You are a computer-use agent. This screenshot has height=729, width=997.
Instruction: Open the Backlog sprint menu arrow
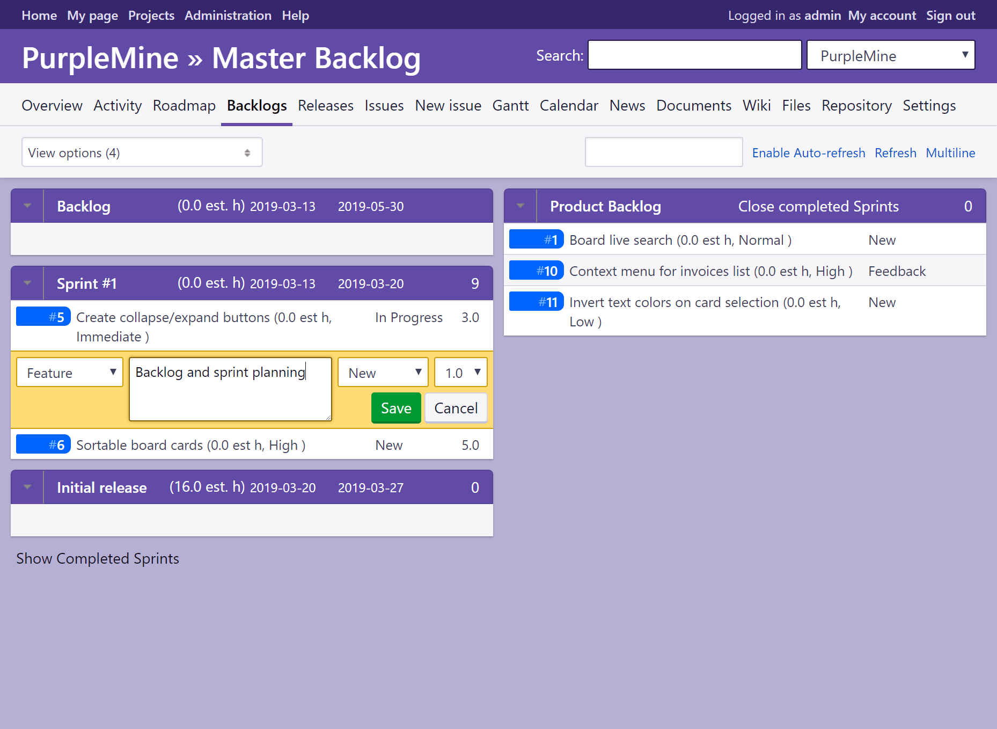[x=27, y=206]
